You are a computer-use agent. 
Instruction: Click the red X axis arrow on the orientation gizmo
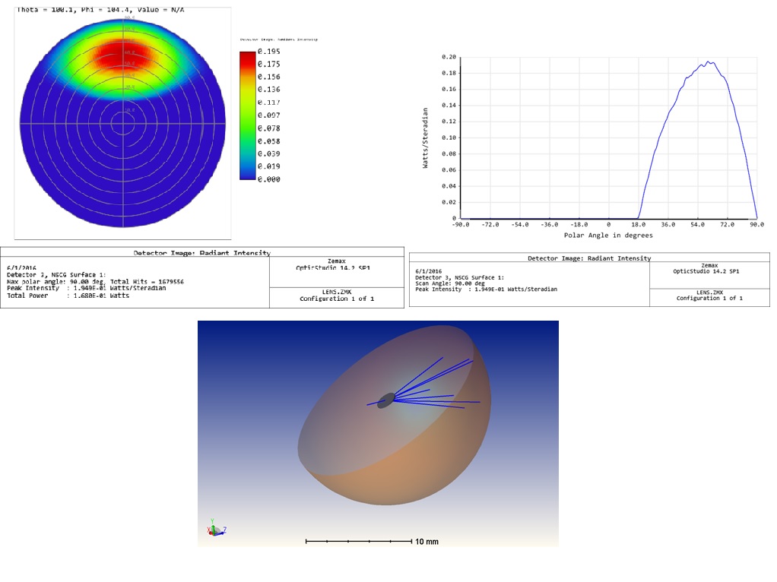point(211,533)
